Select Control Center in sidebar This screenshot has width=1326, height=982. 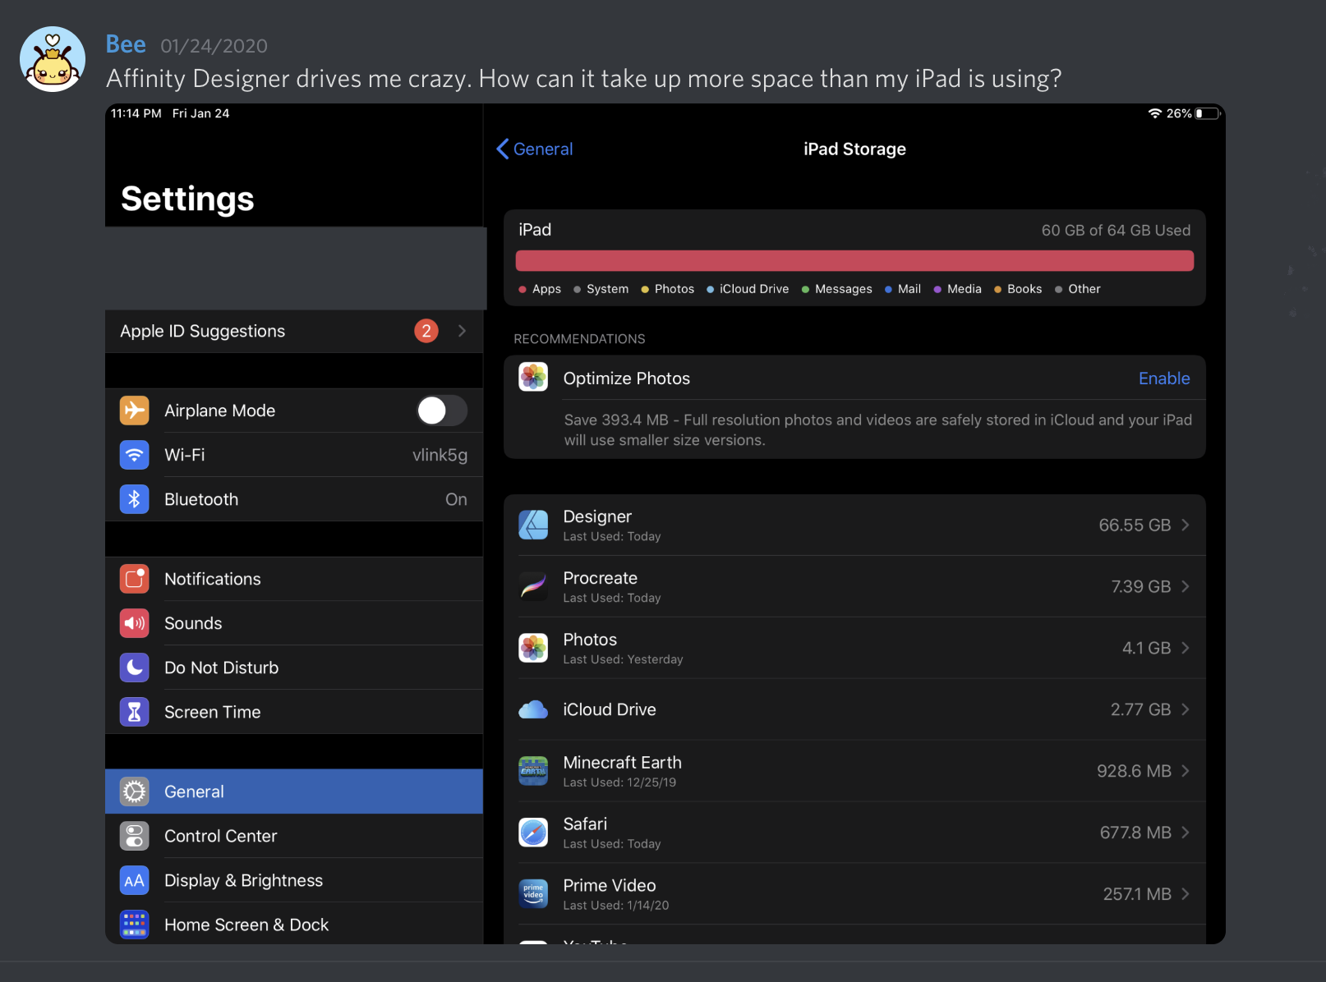294,836
